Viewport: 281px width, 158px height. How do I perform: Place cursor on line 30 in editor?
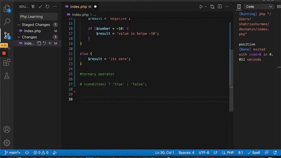pyautogui.click(x=154, y=99)
